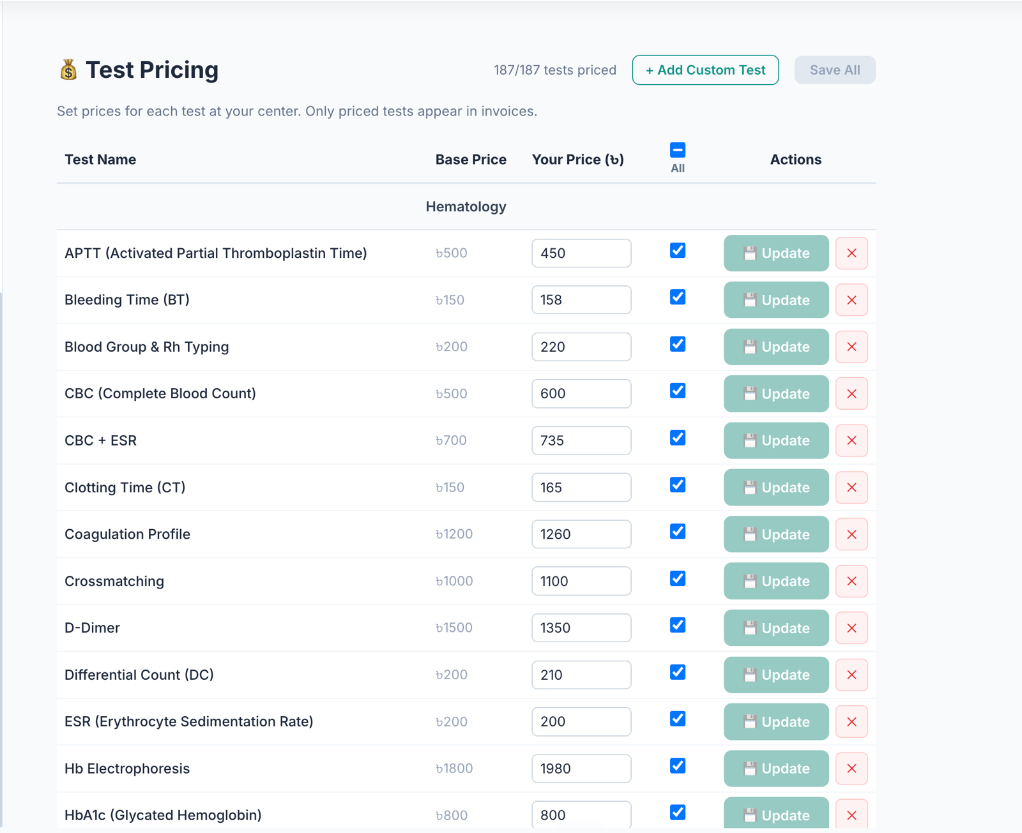Toggle Hb Electrophoresis checkbox
1022x833 pixels.
[x=678, y=765]
